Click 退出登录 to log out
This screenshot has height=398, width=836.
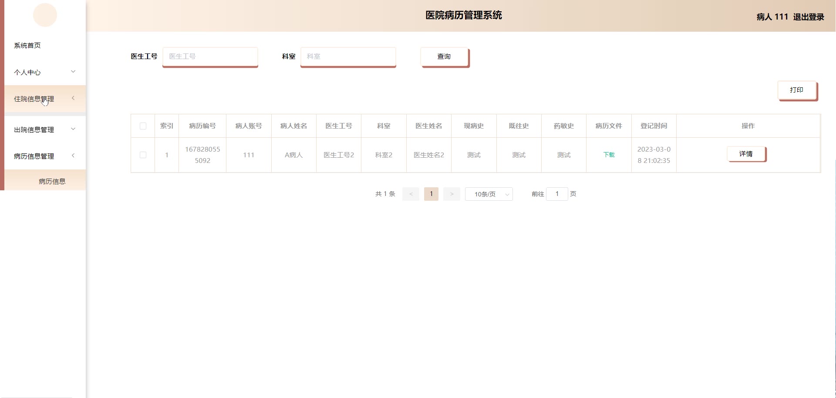pos(808,17)
